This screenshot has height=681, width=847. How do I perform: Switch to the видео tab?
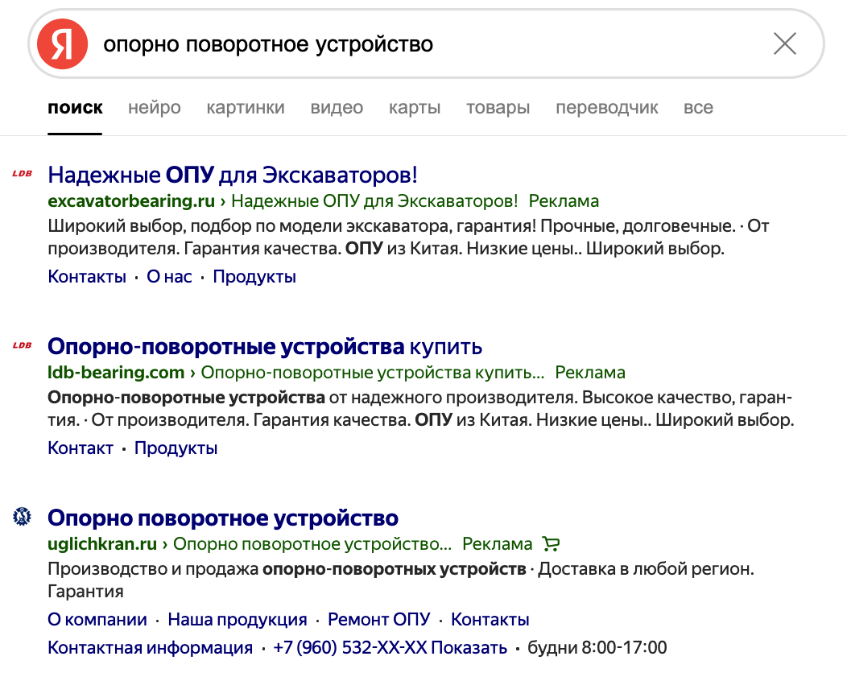point(337,108)
